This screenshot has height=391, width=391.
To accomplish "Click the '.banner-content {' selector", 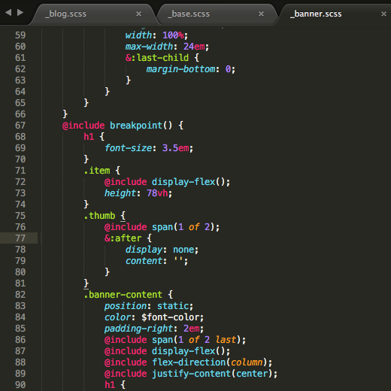I will point(128,295).
